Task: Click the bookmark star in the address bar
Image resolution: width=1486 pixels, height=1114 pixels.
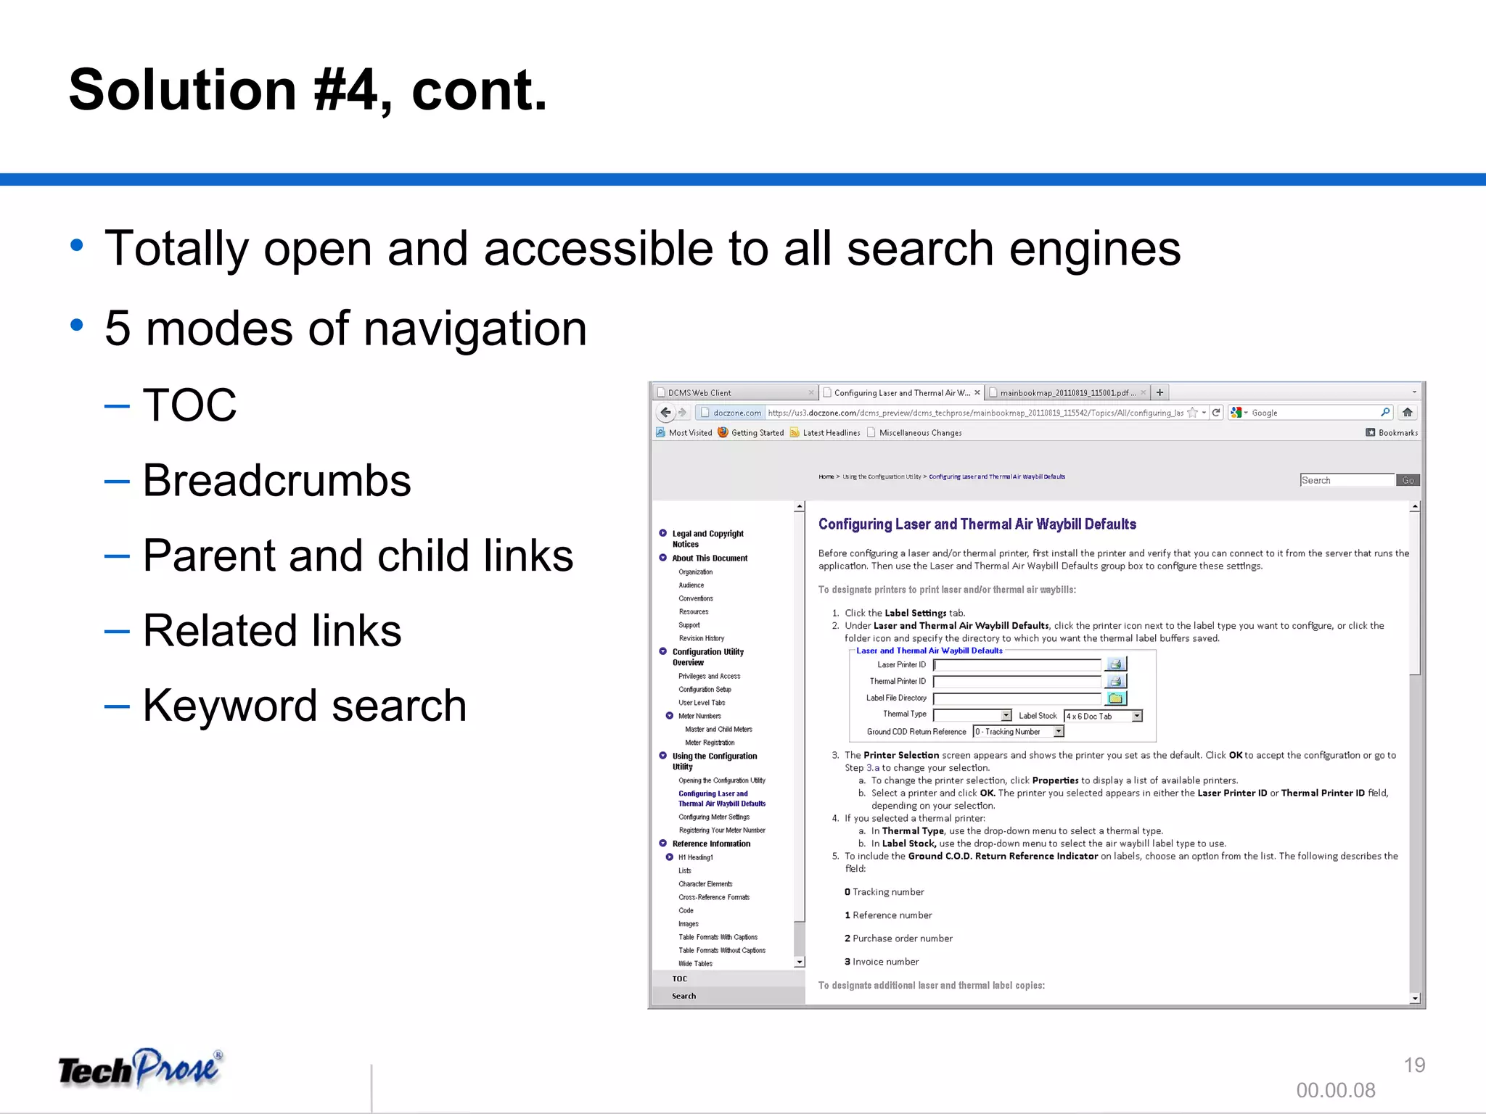Action: (1191, 413)
